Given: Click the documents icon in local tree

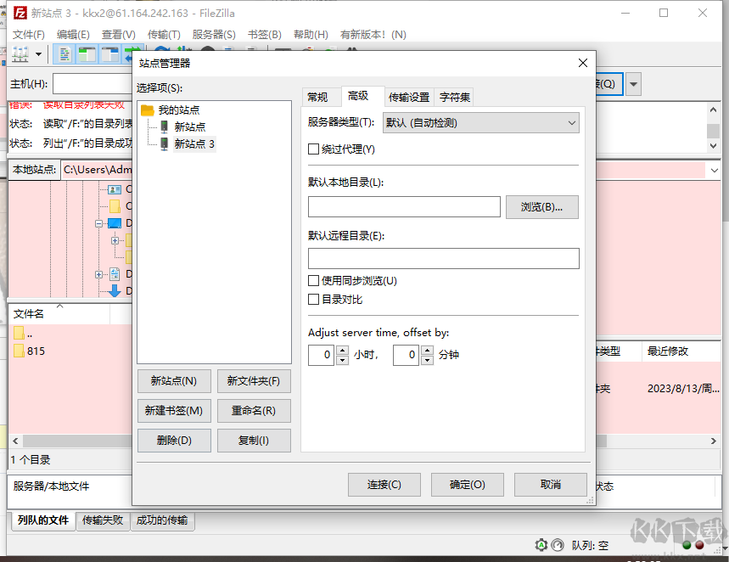Looking at the screenshot, I should pyautogui.click(x=115, y=274).
